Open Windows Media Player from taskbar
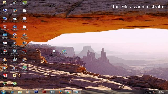168x94 pixels. point(28,92)
